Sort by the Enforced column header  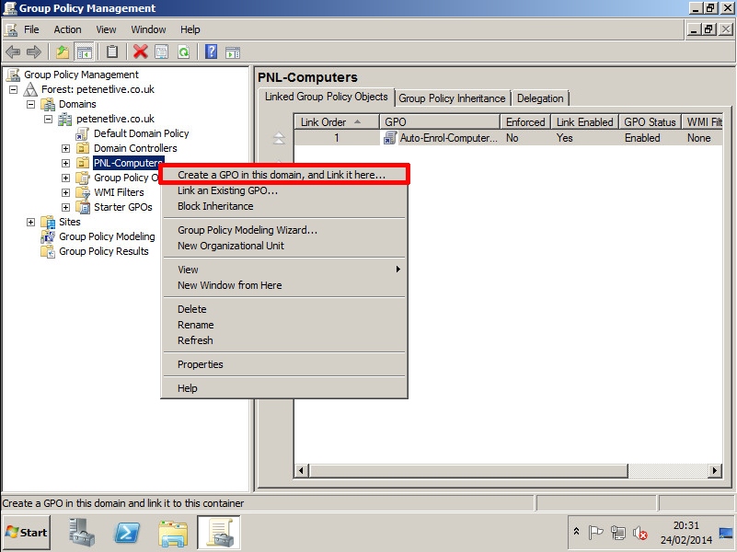click(525, 122)
